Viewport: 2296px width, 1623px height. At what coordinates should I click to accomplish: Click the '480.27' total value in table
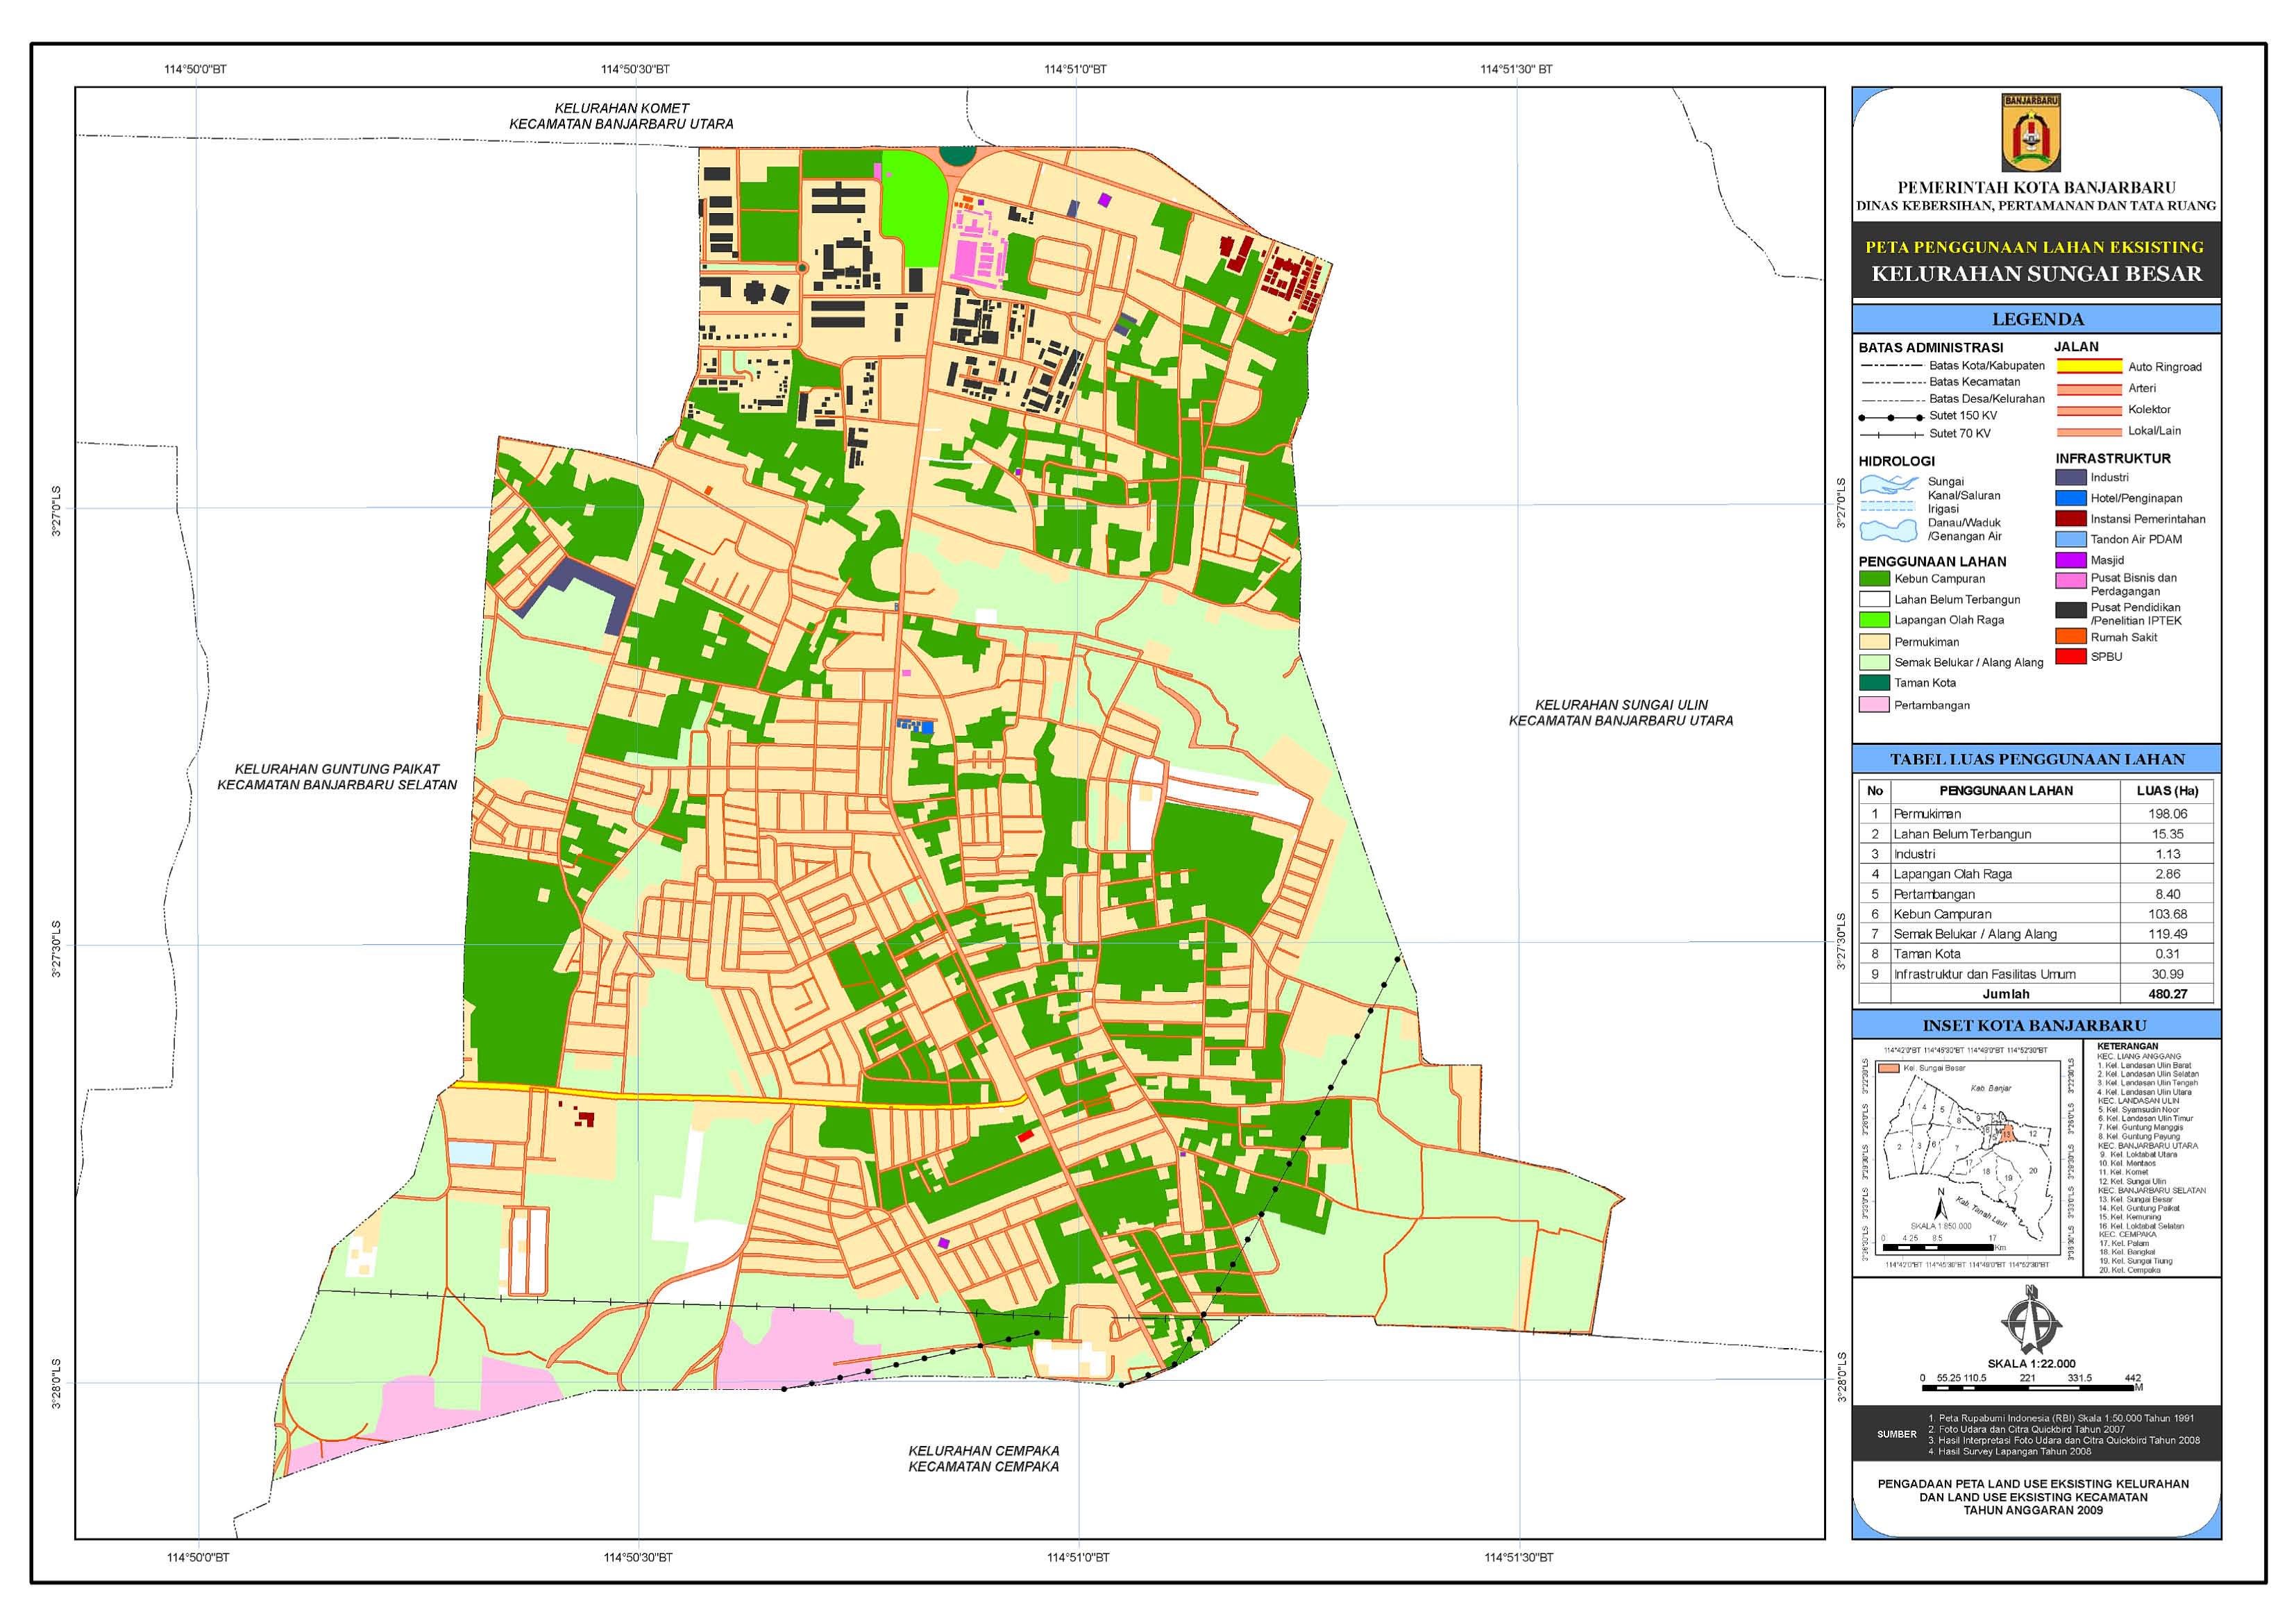point(2167,994)
